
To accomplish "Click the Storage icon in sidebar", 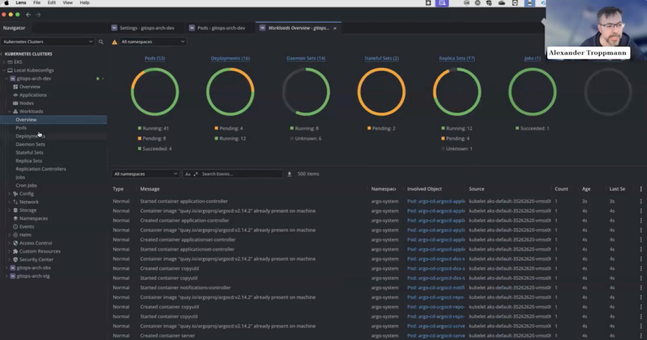I will [x=15, y=210].
